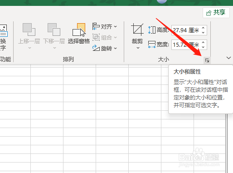Viewport: 233px width, 173px height.
Task: Open the 对齐 align dropdown
Action: [105, 27]
